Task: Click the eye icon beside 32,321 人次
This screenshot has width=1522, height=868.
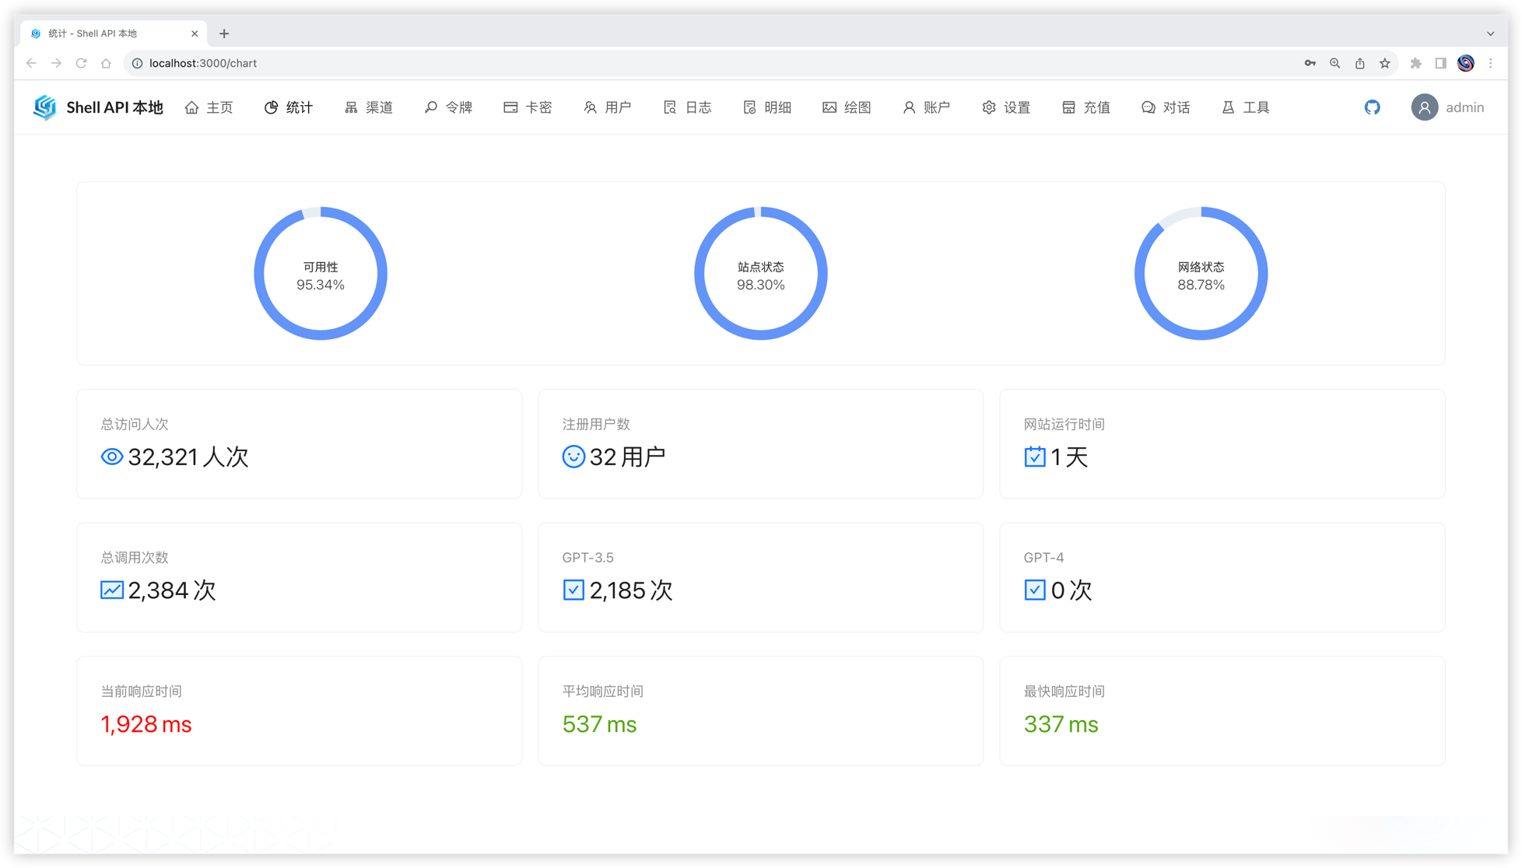Action: [112, 457]
